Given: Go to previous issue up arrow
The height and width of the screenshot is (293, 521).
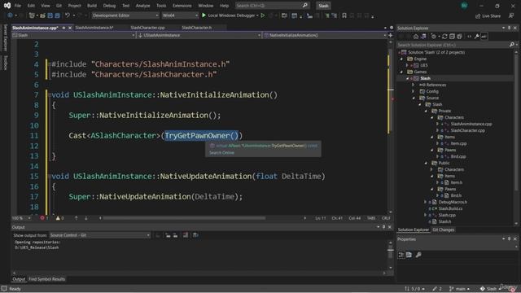Looking at the screenshot, I should pos(76,218).
